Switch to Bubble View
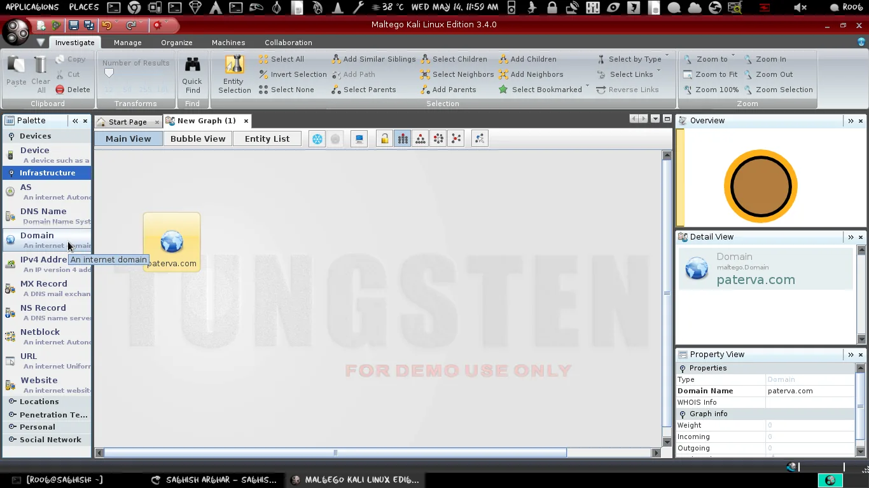The image size is (869, 488). 198,139
